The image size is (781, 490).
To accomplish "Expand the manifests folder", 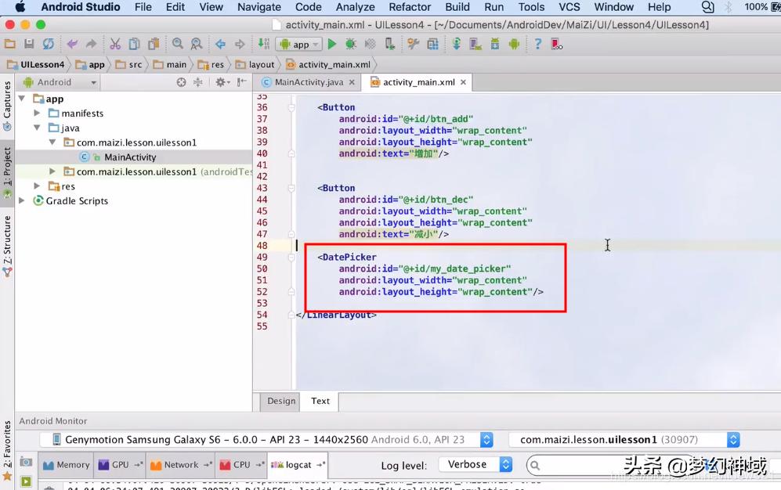I will (x=38, y=113).
